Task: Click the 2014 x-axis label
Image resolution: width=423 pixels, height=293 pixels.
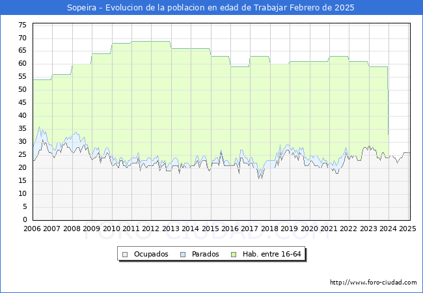Action: point(191,229)
